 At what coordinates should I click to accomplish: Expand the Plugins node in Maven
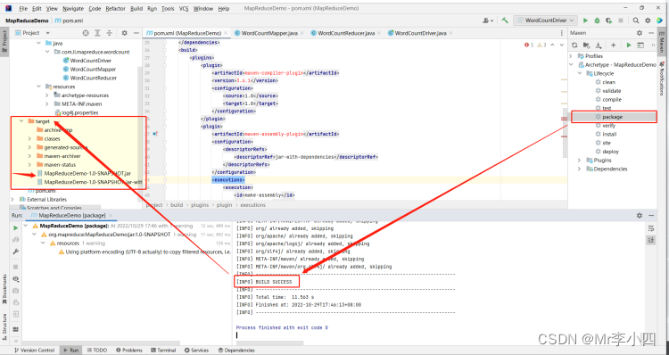click(580, 161)
